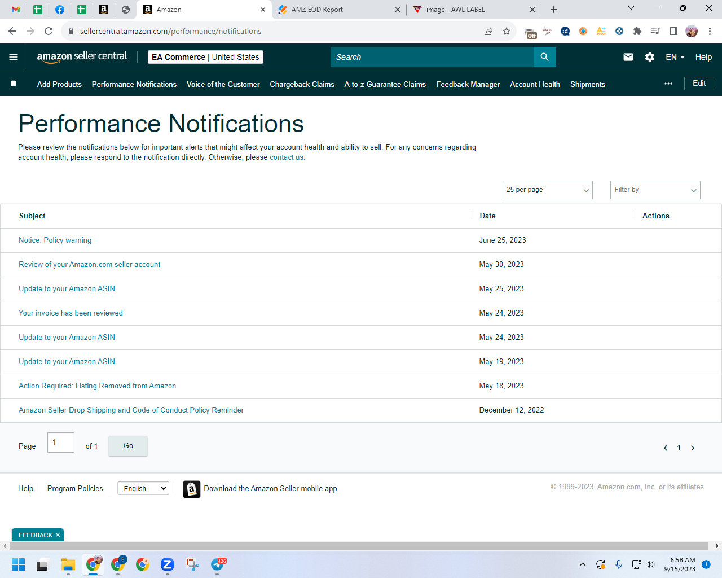Open File Explorer from the taskbar
The width and height of the screenshot is (722, 578).
pyautogui.click(x=68, y=564)
